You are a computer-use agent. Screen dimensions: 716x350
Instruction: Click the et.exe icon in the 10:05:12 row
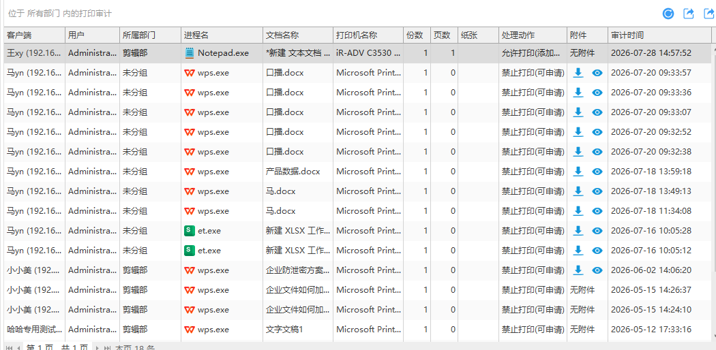click(x=189, y=250)
